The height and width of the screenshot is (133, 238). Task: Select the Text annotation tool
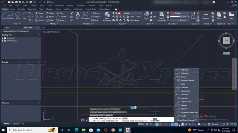(x=78, y=16)
